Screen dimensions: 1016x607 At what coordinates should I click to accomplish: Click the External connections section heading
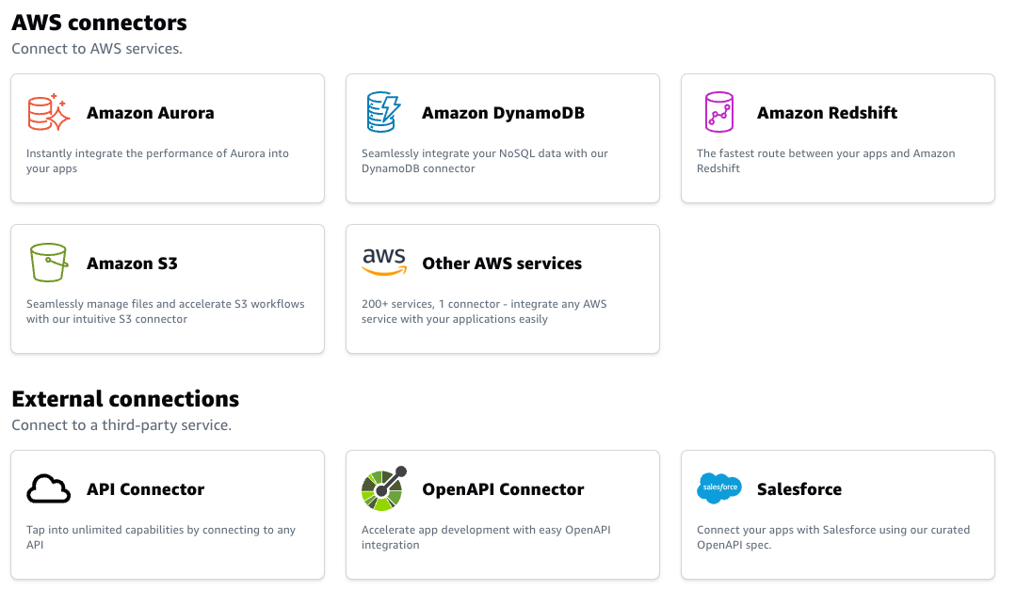[123, 398]
